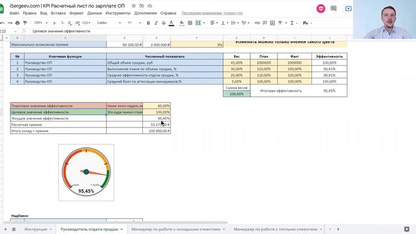This screenshot has height=234, width=416.
Task: Apply strikethrough formatting
Action: (x=164, y=23)
